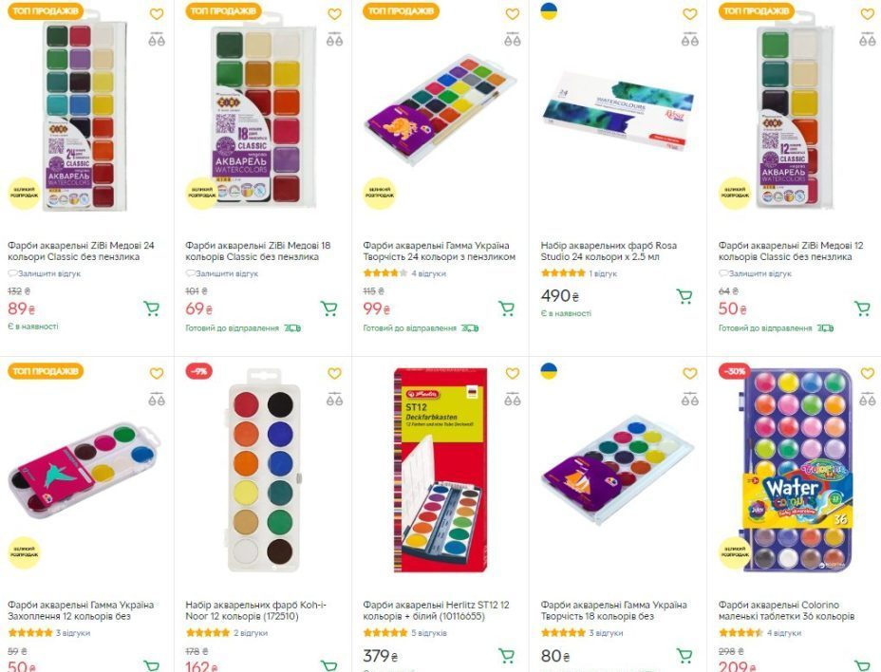
Task: Add Rosa Studio set to wishlist
Action: [690, 14]
